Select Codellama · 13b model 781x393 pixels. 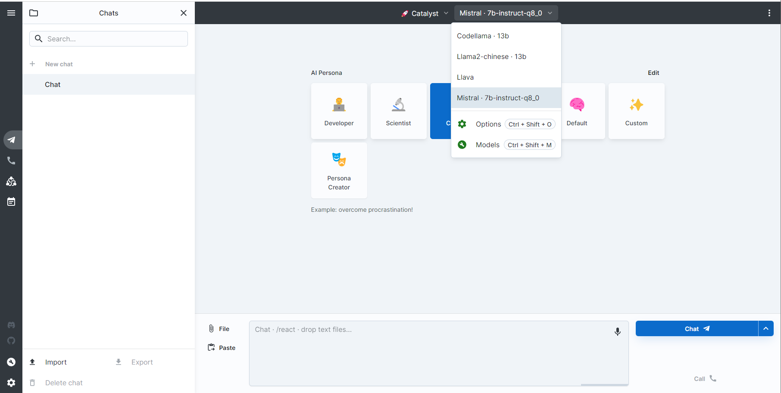(506, 36)
